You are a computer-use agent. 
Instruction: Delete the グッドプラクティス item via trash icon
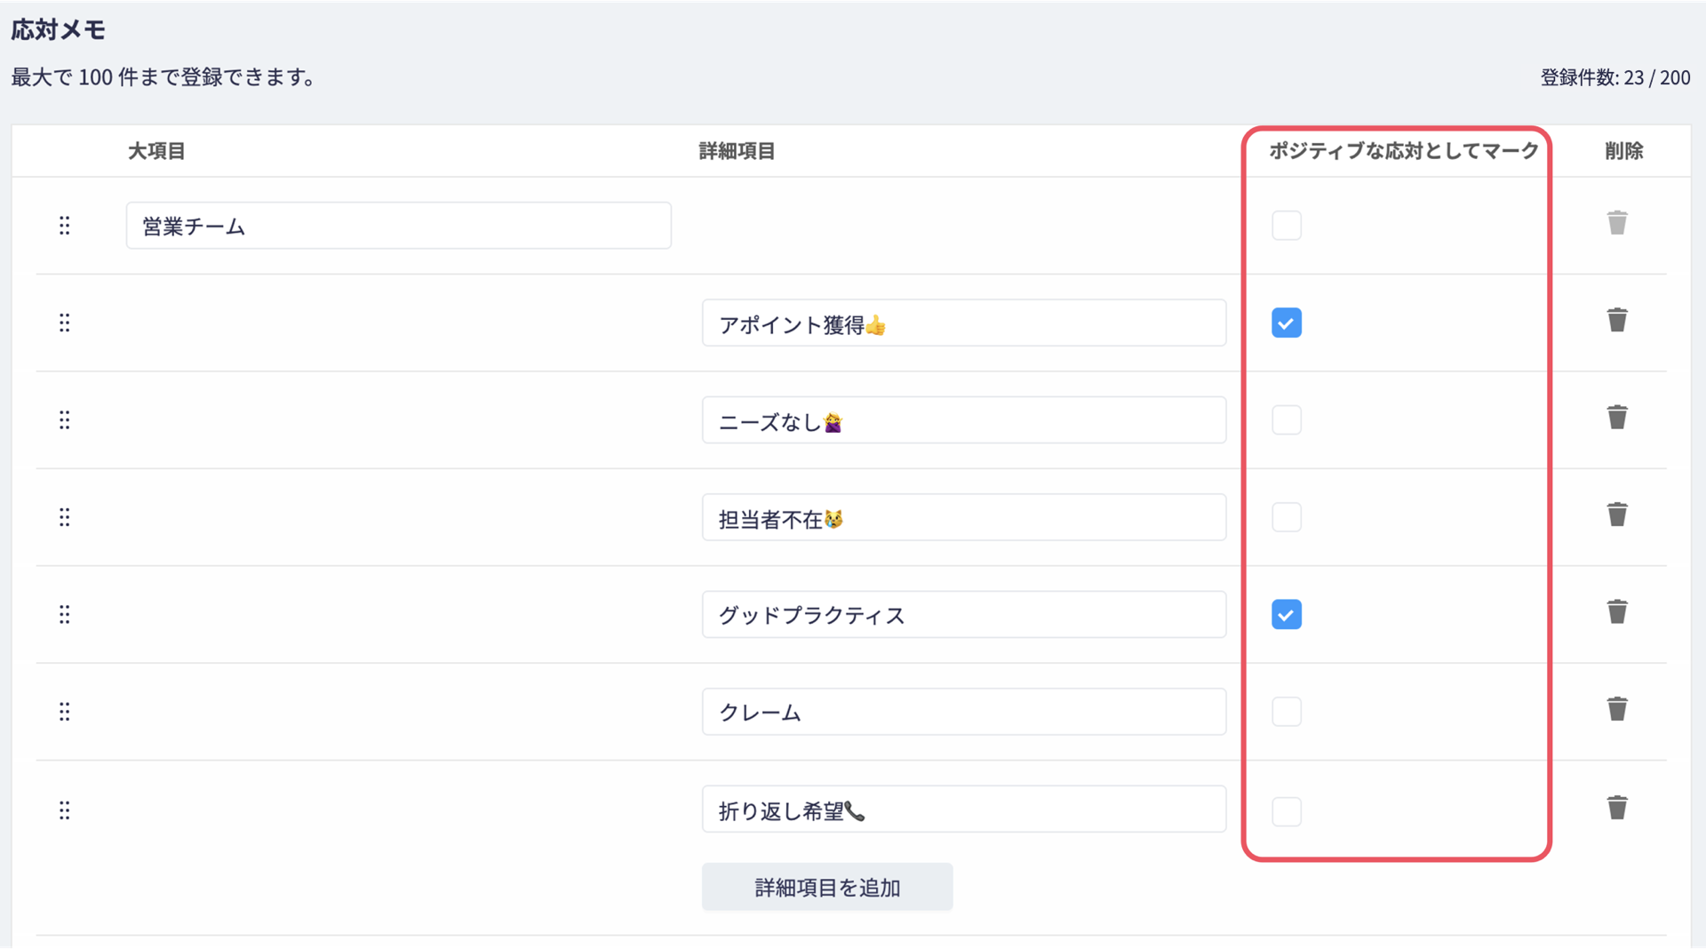1617,611
